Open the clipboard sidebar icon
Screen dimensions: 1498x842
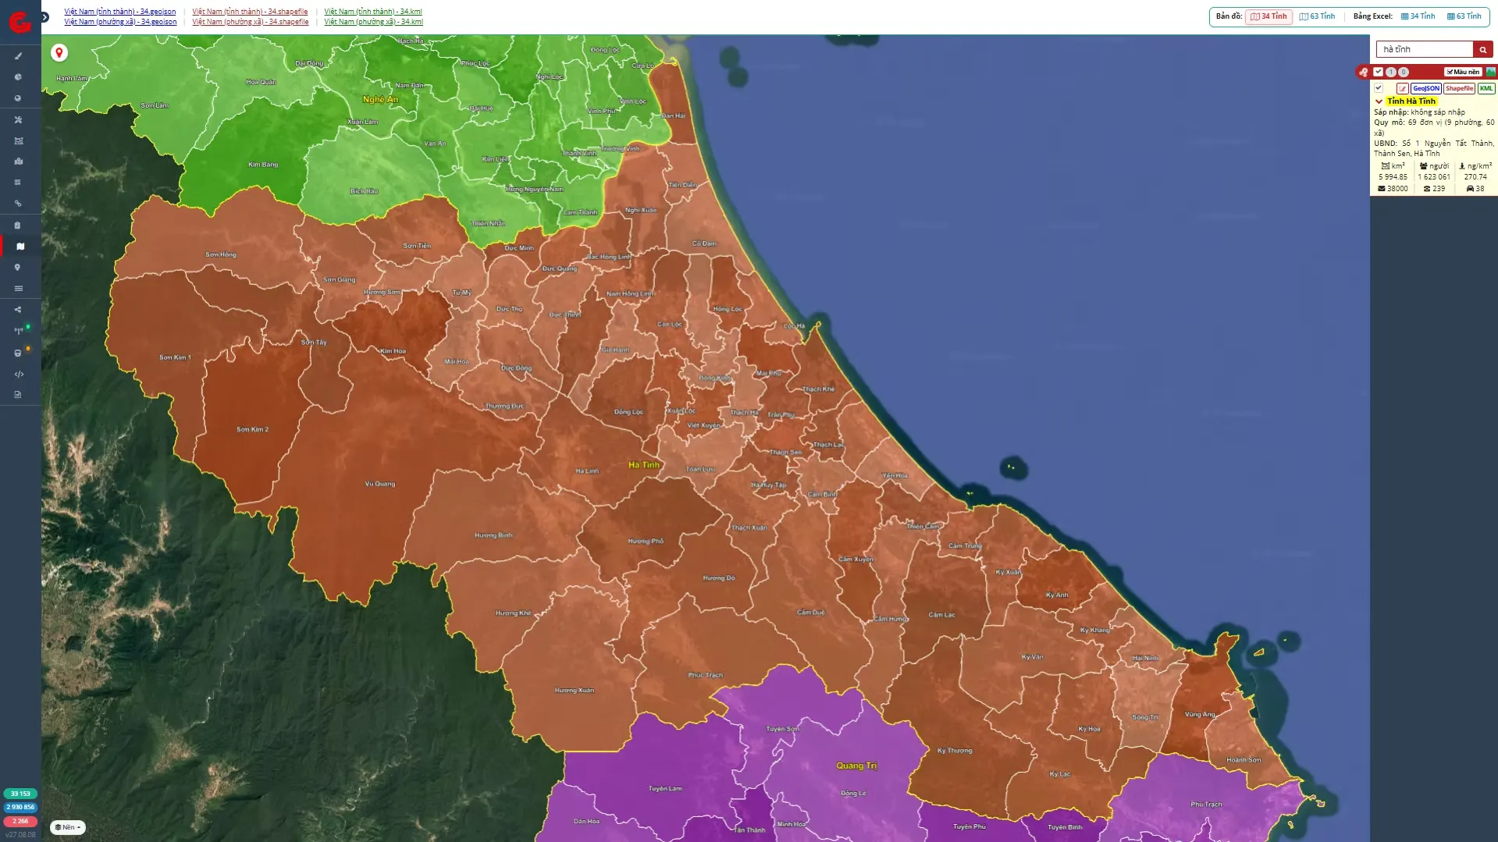(x=18, y=226)
